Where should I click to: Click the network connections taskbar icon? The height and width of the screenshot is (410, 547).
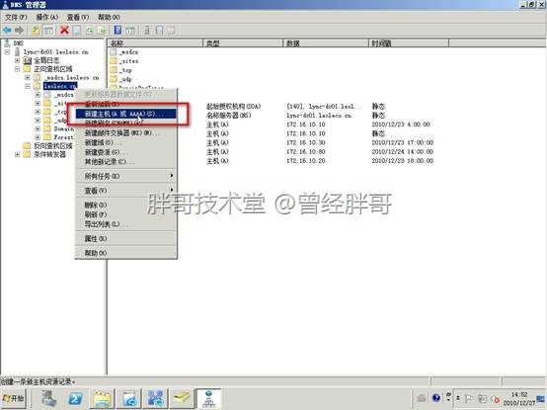pos(156,398)
